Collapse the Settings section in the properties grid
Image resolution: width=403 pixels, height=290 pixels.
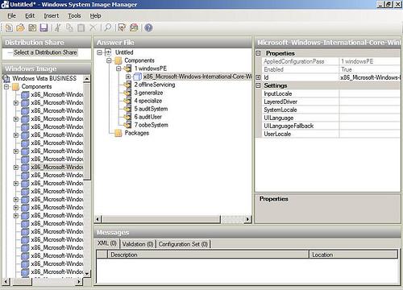pyautogui.click(x=258, y=85)
